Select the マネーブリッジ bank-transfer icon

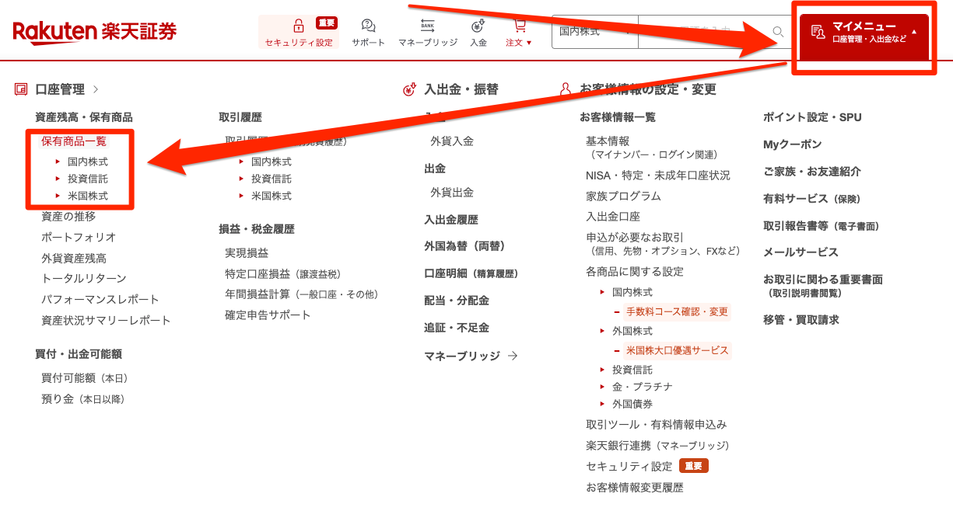tap(429, 25)
